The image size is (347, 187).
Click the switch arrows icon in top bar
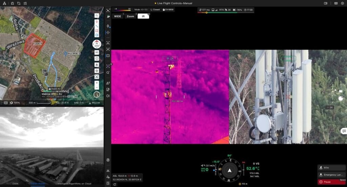(x=25, y=3)
